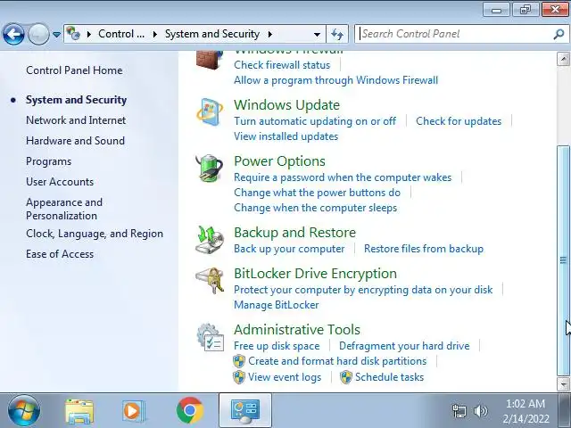
Task: Open the Windows Update icon
Action: coord(210,111)
